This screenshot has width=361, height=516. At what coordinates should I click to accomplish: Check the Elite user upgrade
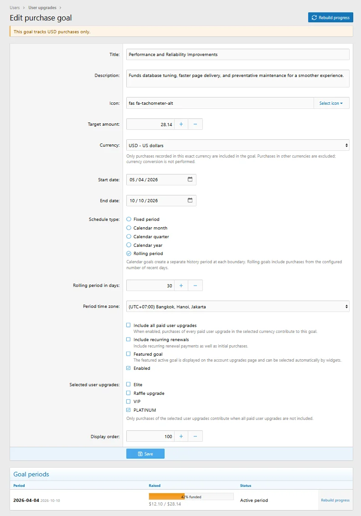point(129,384)
